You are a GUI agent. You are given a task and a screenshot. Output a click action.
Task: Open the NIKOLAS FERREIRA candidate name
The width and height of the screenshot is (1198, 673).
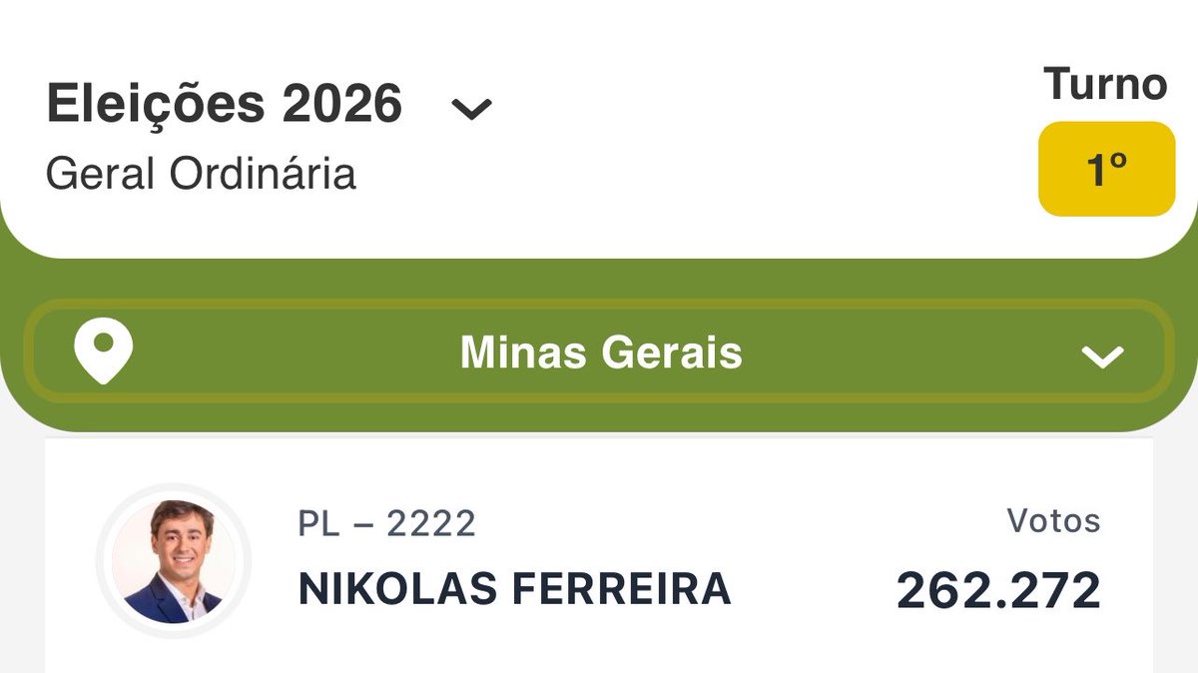514,589
